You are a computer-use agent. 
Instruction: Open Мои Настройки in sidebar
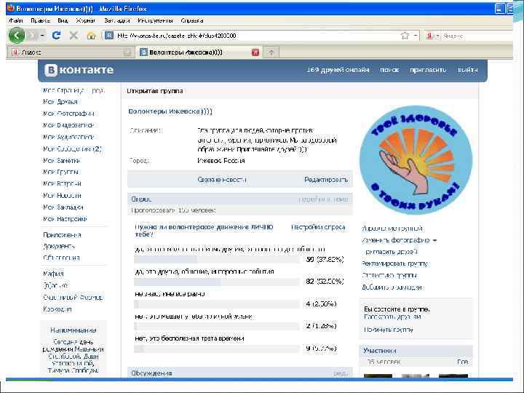(65, 219)
